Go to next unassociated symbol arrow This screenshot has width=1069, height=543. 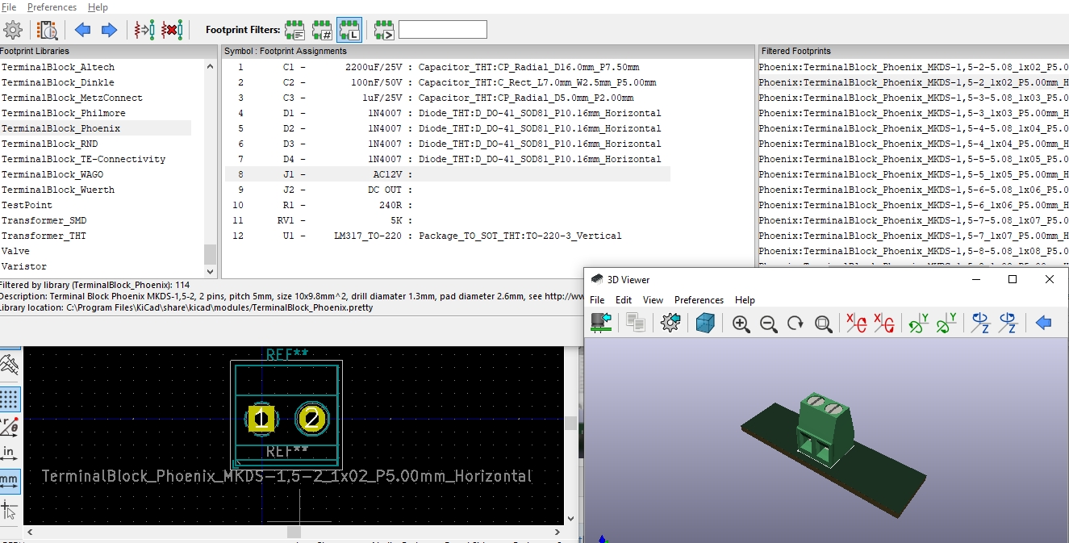(x=109, y=31)
